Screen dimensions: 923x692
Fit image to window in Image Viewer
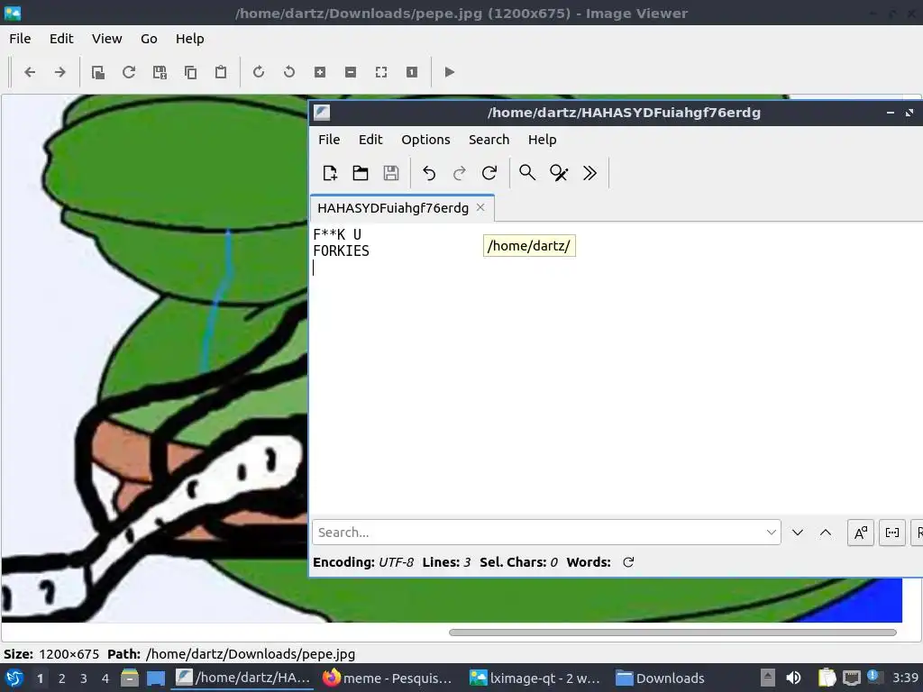point(381,72)
